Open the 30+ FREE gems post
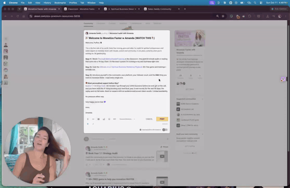The image size is (290, 188). (111, 179)
